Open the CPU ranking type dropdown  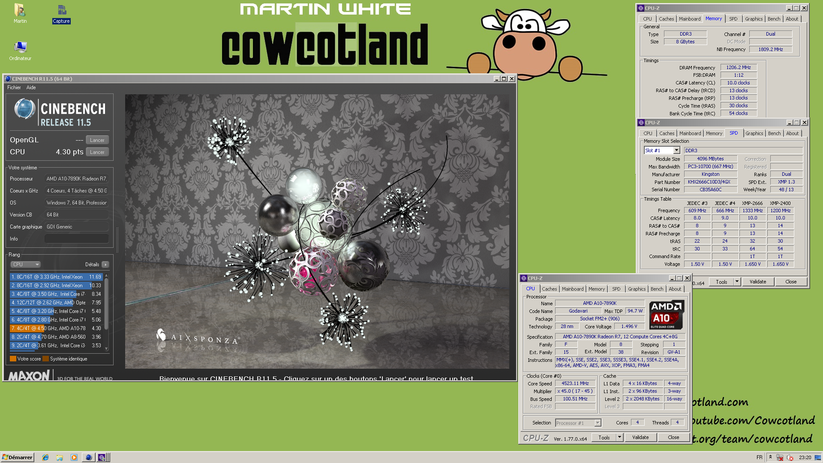coord(25,265)
